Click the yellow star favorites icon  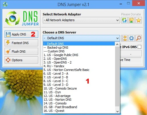click(138, 20)
